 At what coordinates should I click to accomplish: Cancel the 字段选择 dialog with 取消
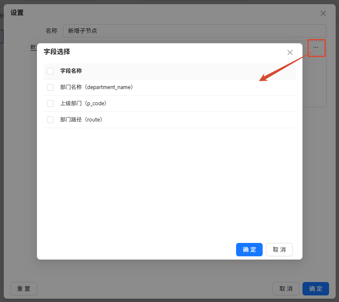click(x=279, y=250)
